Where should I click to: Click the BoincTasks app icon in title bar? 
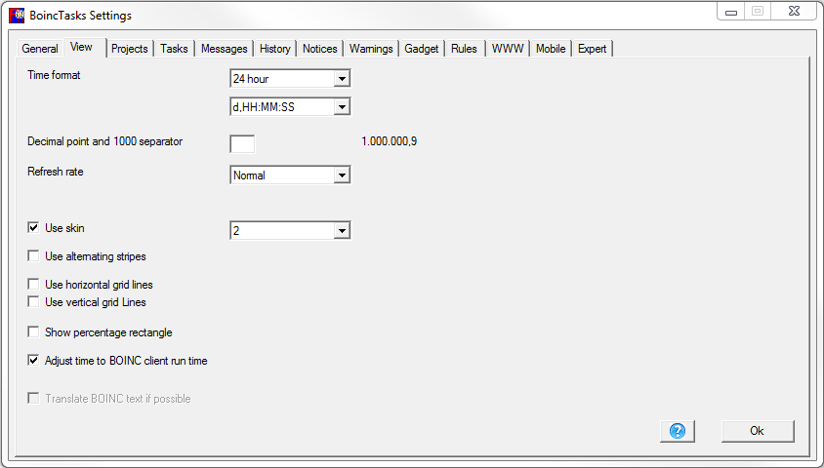[x=17, y=16]
